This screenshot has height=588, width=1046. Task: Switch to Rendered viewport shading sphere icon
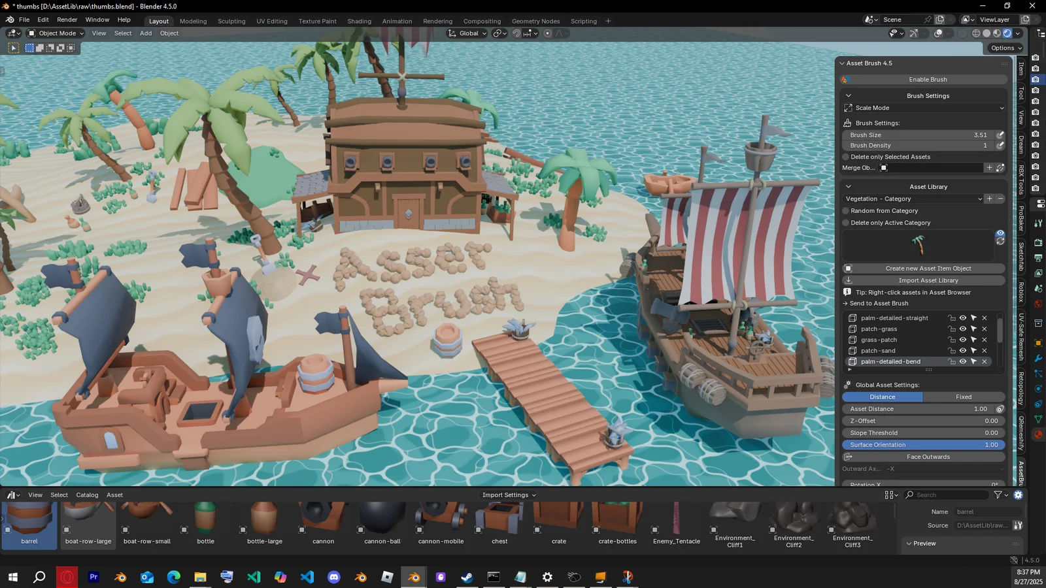1007,33
